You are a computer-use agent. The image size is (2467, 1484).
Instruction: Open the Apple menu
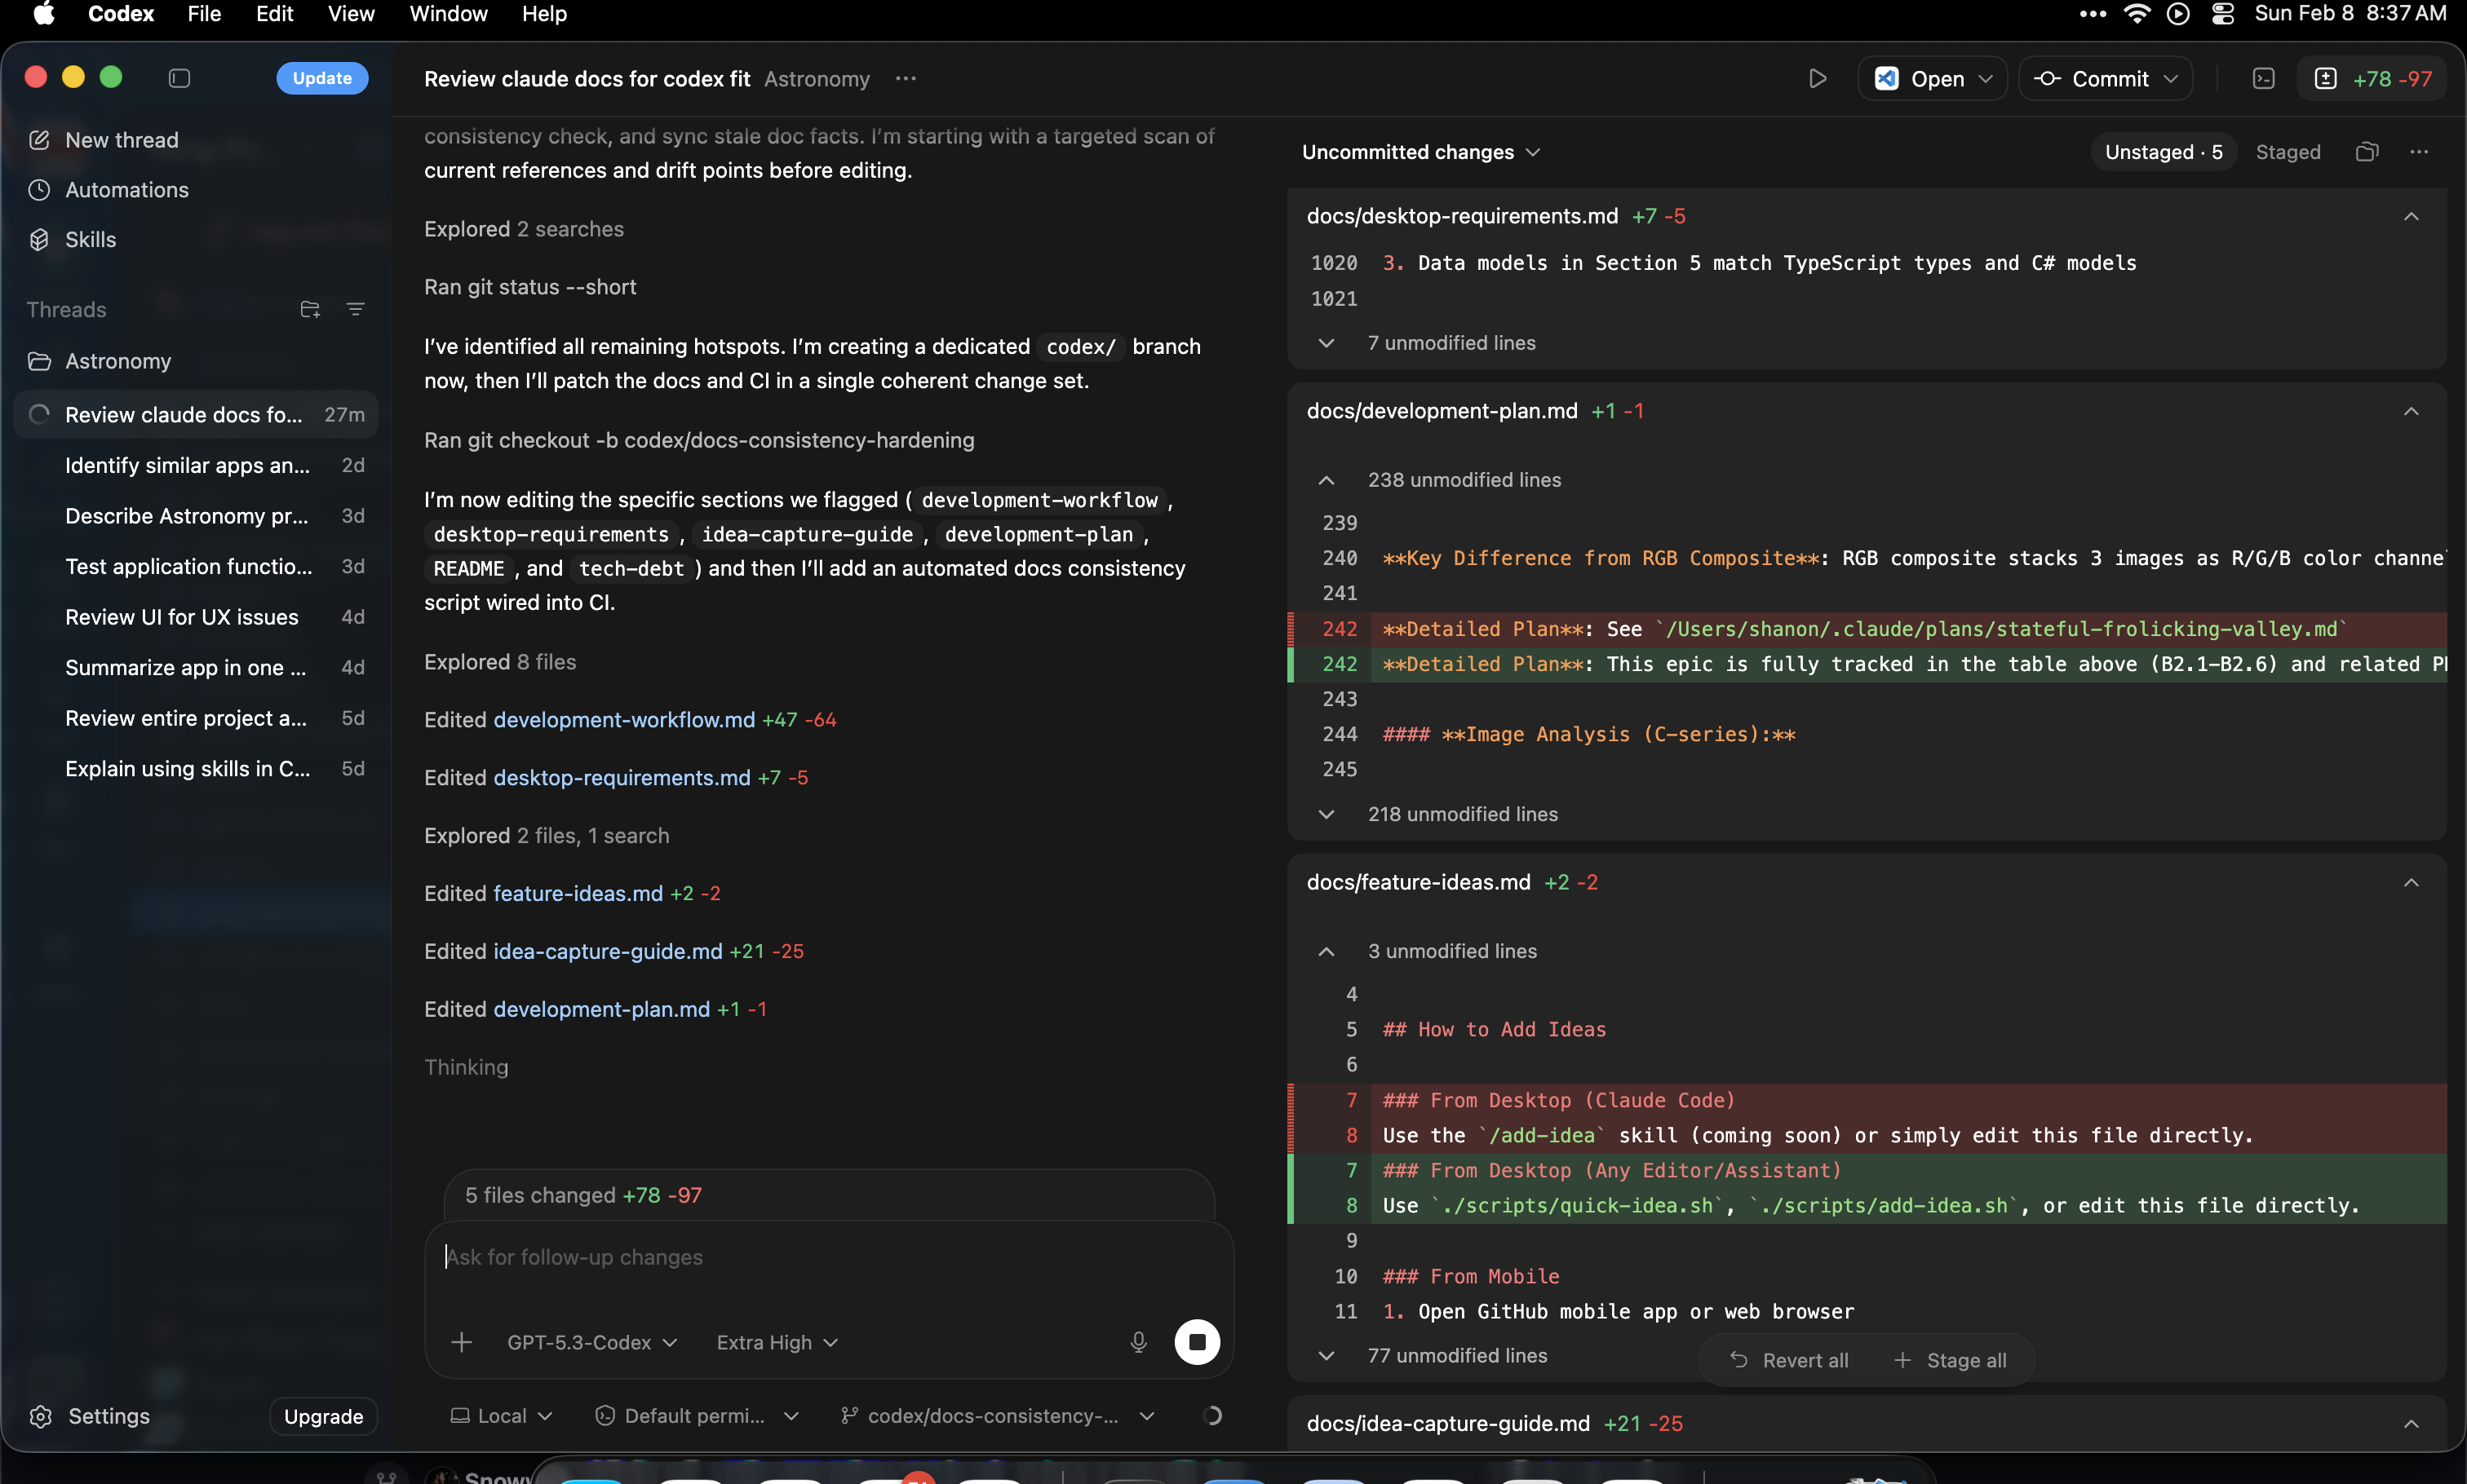pos(43,14)
